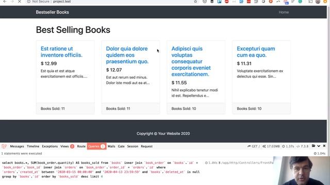Image resolution: width=330 pixels, height=185 pixels.
Task: Click the open folder icon in Debugbar
Action: click(x=313, y=146)
